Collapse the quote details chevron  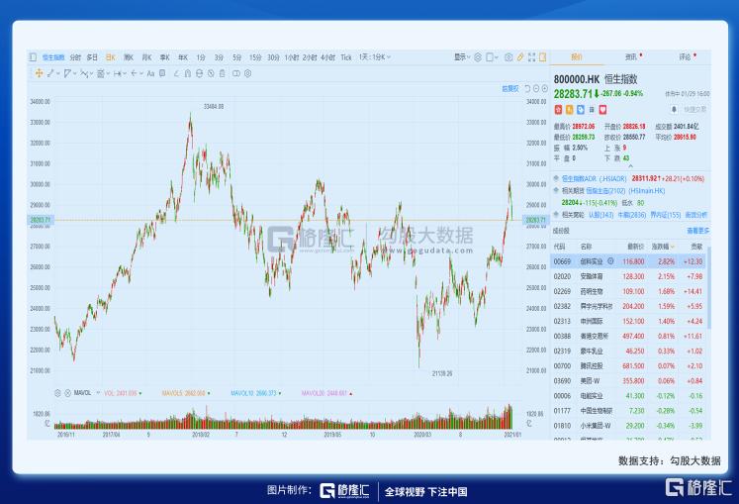[x=630, y=166]
